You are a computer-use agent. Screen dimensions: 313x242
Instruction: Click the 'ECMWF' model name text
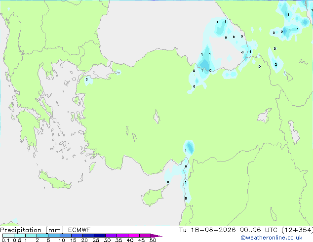click(79, 230)
